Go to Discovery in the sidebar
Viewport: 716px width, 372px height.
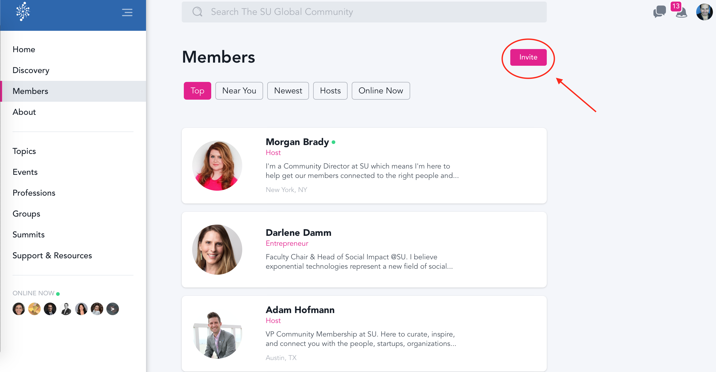pyautogui.click(x=31, y=70)
